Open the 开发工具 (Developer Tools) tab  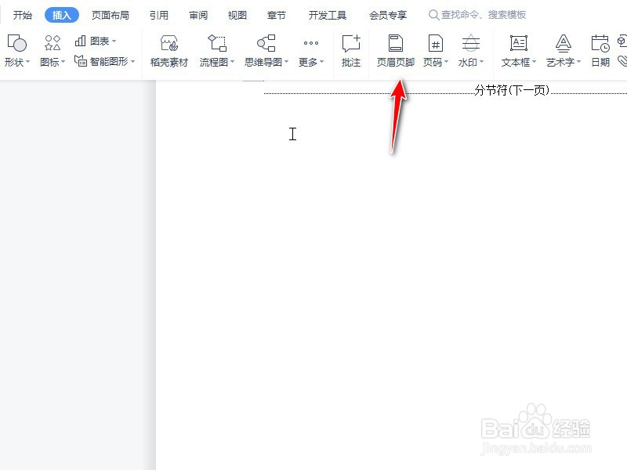pyautogui.click(x=327, y=15)
